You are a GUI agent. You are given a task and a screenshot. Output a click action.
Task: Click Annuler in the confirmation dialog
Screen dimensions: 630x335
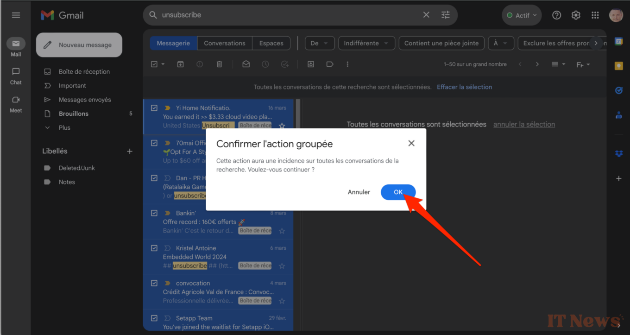point(359,192)
